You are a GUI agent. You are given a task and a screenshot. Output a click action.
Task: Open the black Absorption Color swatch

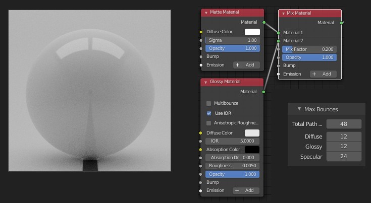click(252, 150)
